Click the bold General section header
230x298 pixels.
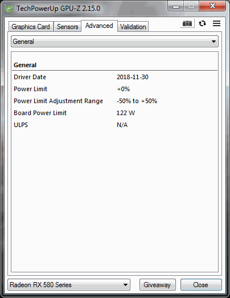point(25,65)
